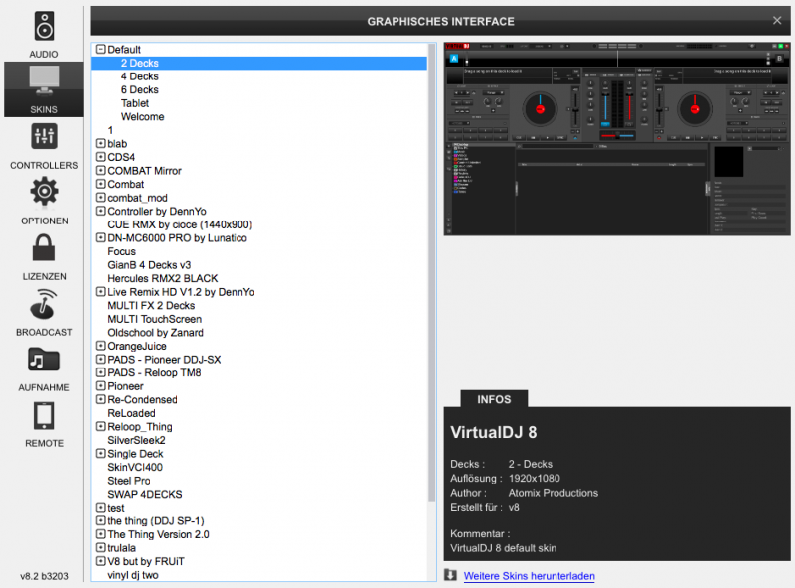Select the vinyl dj two skin
Image resolution: width=795 pixels, height=588 pixels.
click(x=133, y=575)
